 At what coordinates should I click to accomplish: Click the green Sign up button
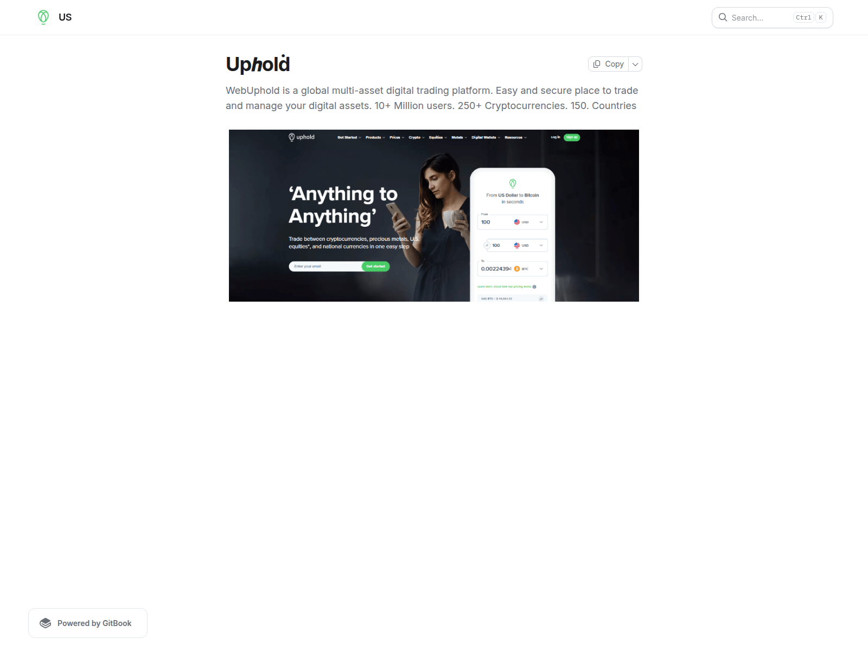[x=572, y=137]
